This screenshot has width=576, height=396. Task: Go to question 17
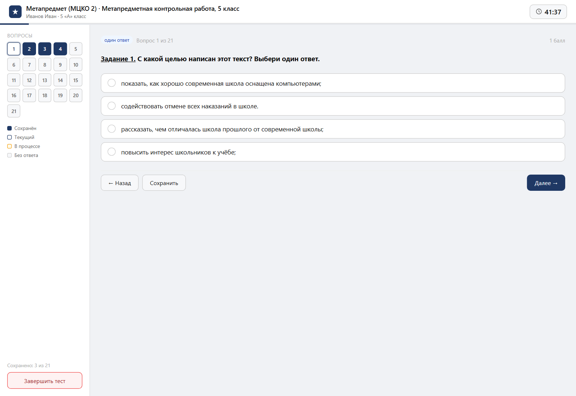point(29,95)
